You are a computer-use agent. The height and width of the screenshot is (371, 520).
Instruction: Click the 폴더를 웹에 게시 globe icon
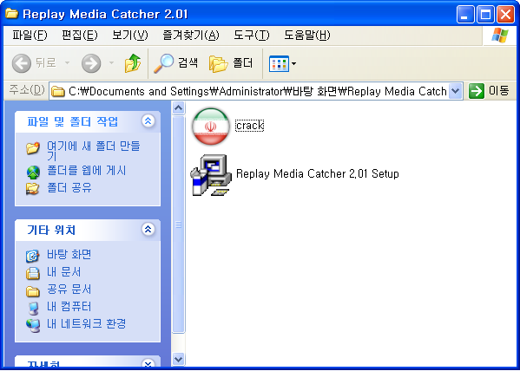click(33, 172)
